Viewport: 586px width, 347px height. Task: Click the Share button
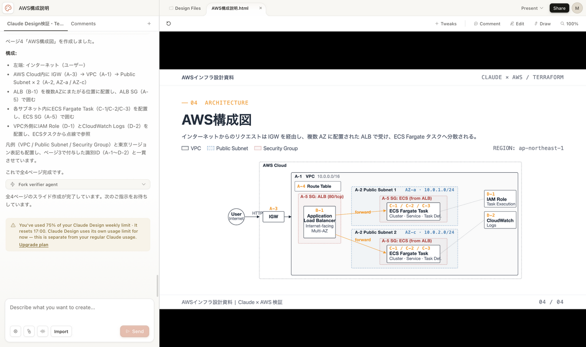tap(559, 8)
